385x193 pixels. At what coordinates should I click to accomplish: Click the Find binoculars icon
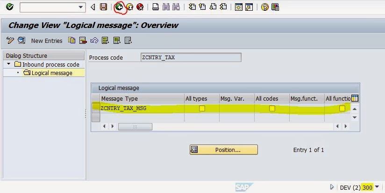coord(166,7)
